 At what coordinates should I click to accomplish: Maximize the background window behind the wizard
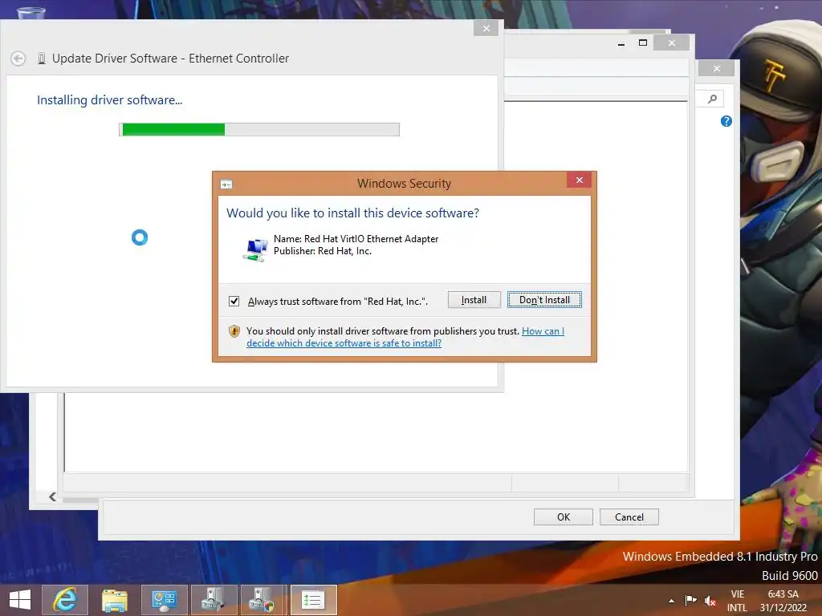point(643,43)
